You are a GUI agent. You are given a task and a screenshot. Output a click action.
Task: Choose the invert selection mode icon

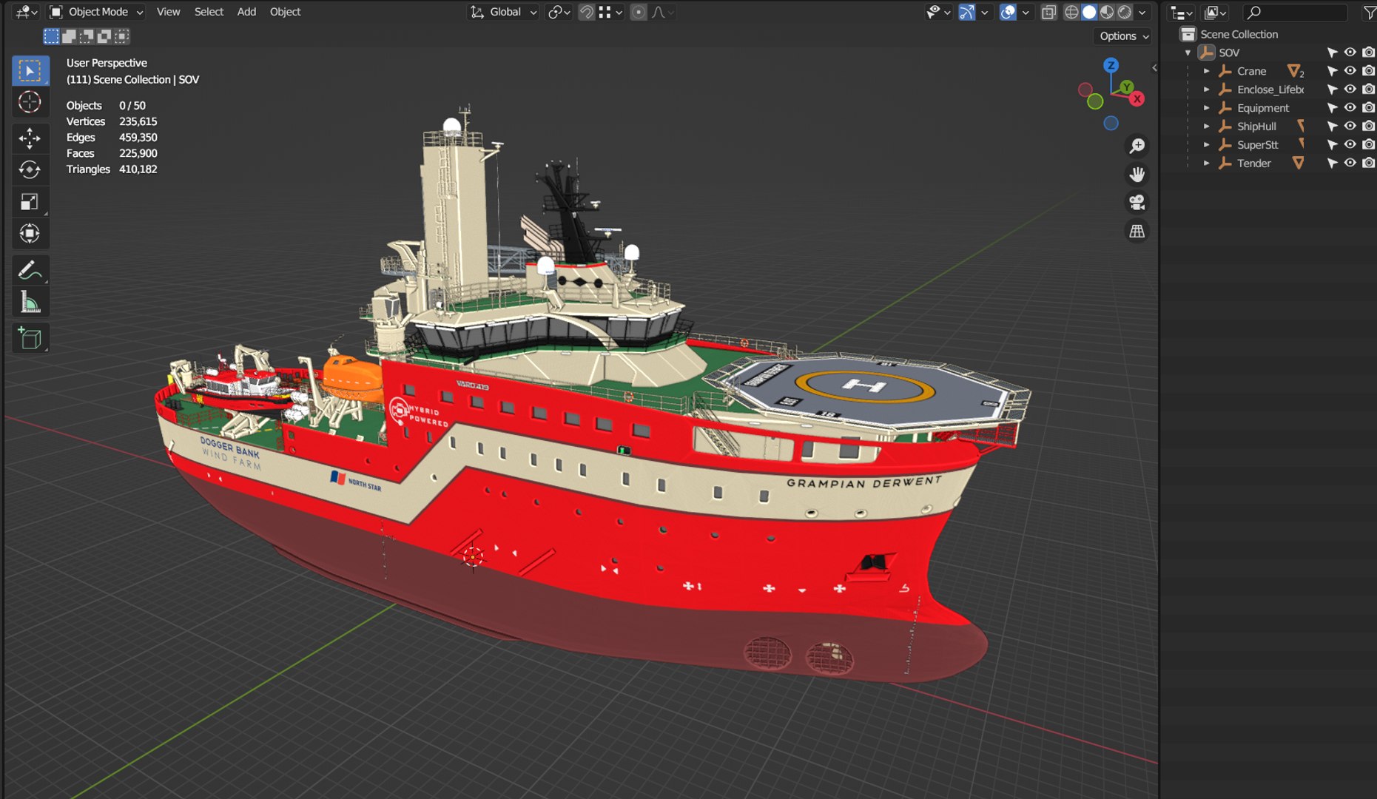coord(104,36)
